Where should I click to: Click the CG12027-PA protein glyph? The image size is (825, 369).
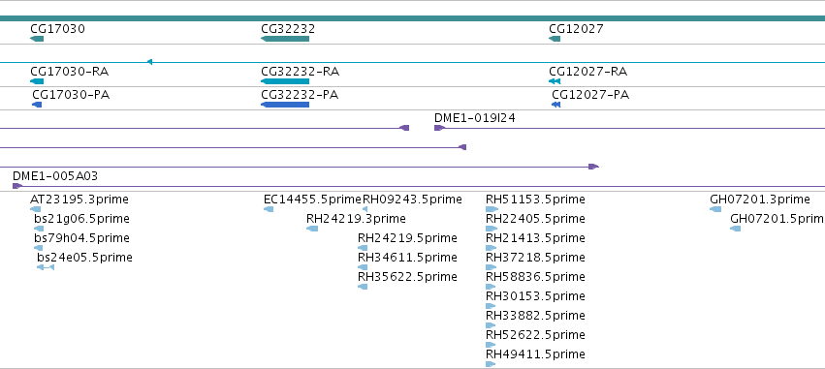(556, 105)
